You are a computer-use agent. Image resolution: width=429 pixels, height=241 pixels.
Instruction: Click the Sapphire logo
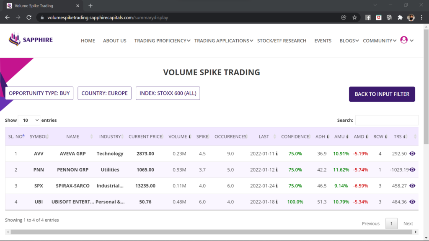tap(31, 40)
